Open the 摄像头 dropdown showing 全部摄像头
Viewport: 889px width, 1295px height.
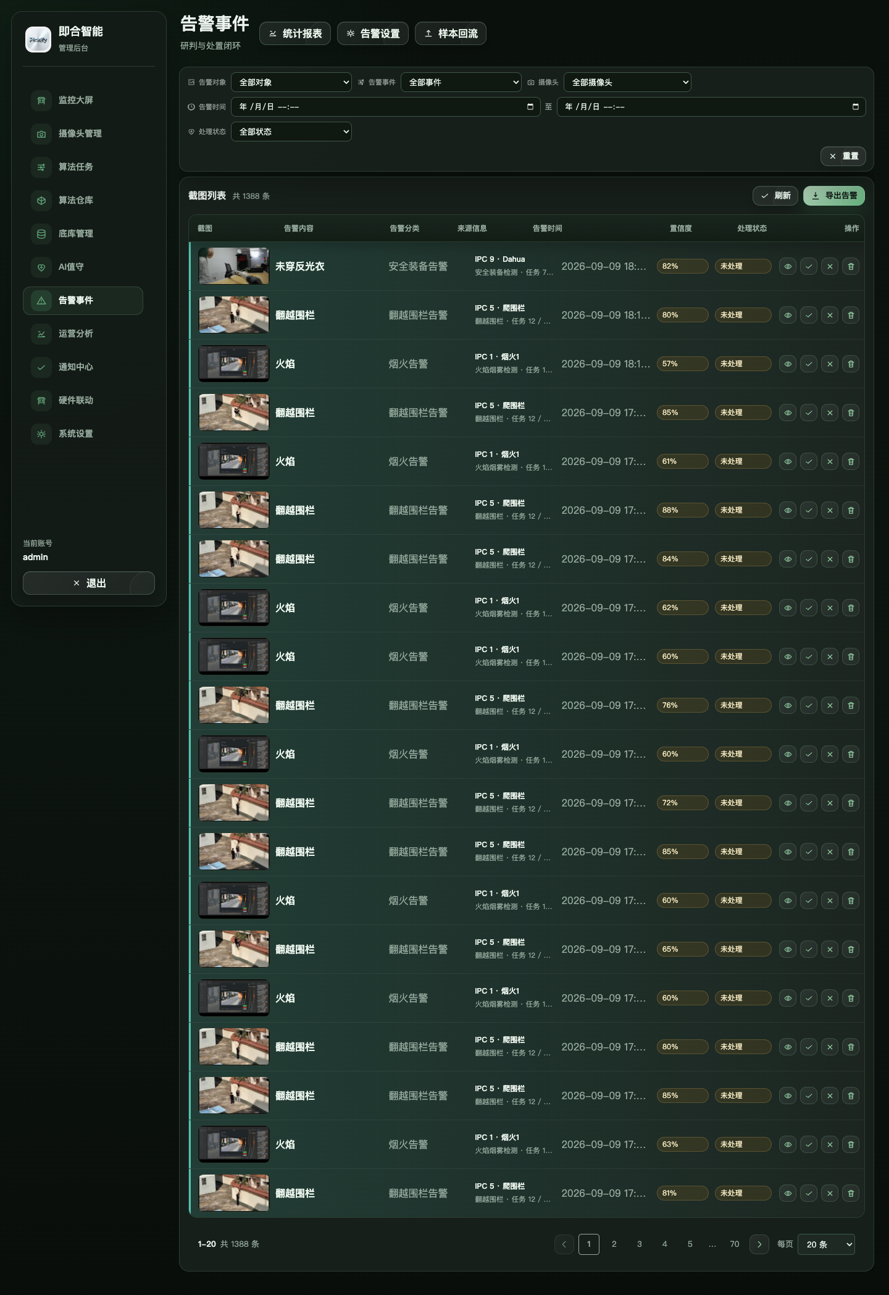click(x=627, y=82)
